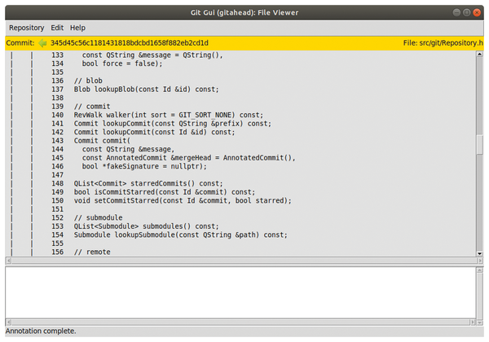This screenshot has height=342, width=489.
Task: Click line 145 AnnotatedCommit &mergeHead
Action: click(189, 158)
